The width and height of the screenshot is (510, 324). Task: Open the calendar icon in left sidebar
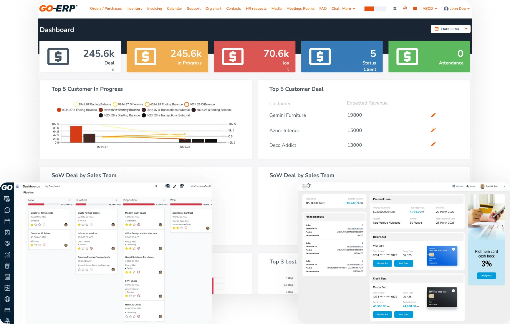pyautogui.click(x=7, y=221)
